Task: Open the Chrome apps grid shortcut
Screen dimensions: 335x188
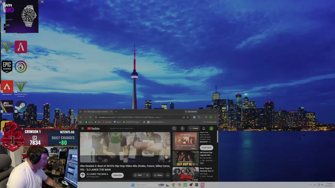Action: [x=81, y=122]
